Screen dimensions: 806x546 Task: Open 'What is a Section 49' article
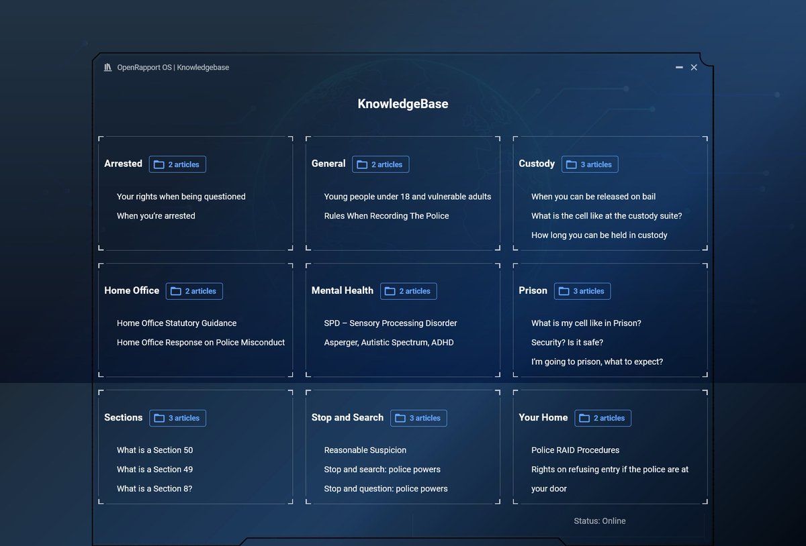tap(155, 470)
